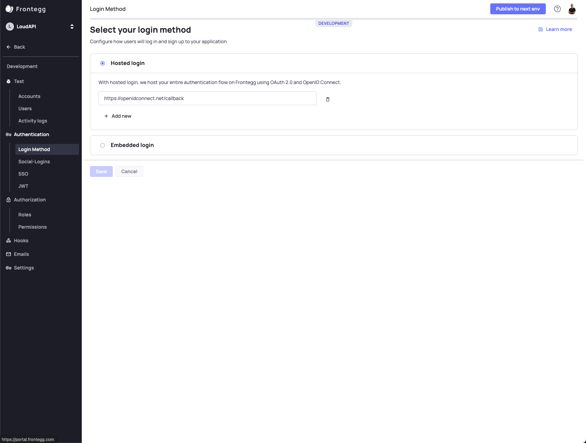Click the Authentication key icon
The width and height of the screenshot is (586, 443).
coord(9,134)
